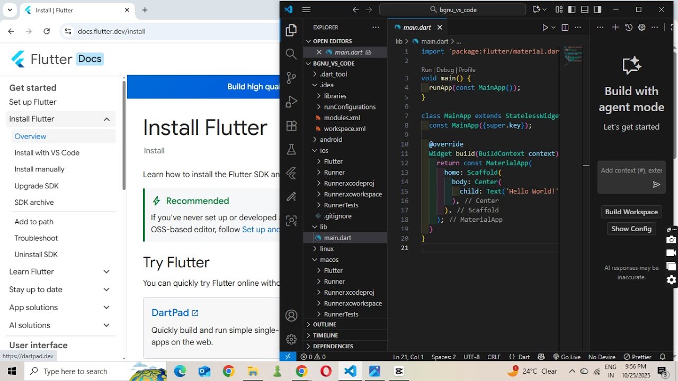
Task: Expand the App solutions section
Action: pos(106,307)
